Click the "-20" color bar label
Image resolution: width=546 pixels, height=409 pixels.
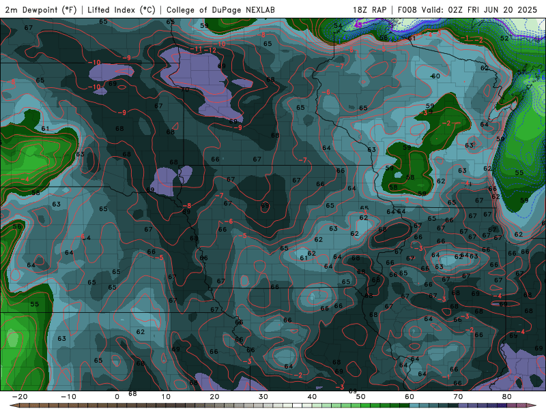(20, 397)
